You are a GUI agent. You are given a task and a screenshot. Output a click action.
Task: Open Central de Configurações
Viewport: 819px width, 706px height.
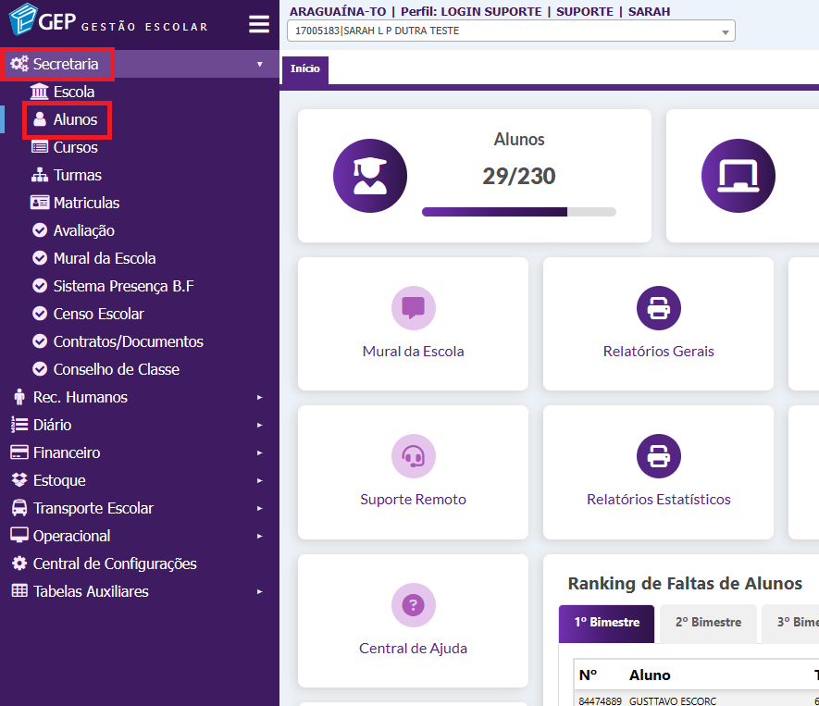pyautogui.click(x=115, y=564)
